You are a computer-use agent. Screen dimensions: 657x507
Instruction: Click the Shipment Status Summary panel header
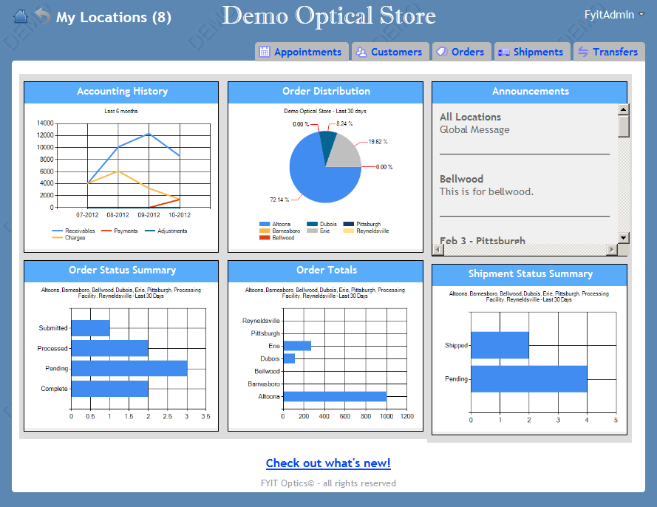point(530,274)
